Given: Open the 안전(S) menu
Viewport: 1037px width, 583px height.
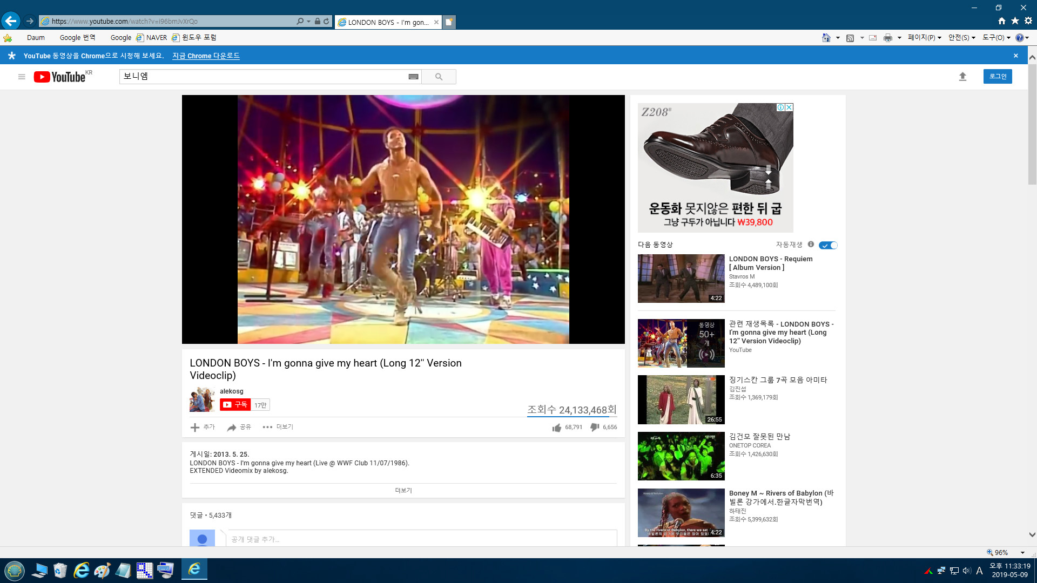Looking at the screenshot, I should point(961,38).
